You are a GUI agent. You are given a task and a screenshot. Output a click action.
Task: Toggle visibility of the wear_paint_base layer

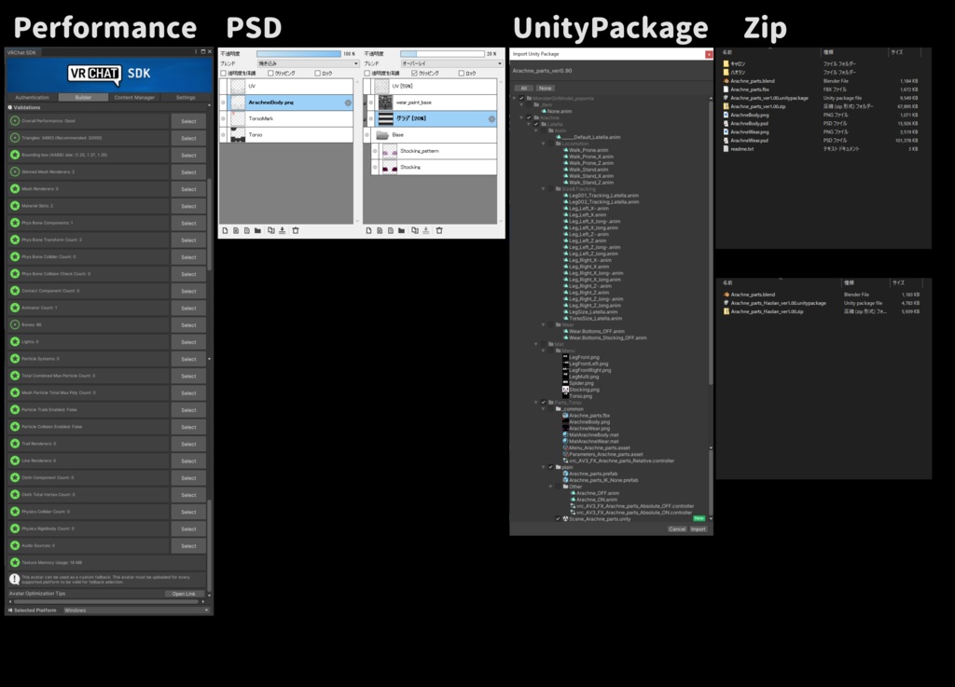371,103
